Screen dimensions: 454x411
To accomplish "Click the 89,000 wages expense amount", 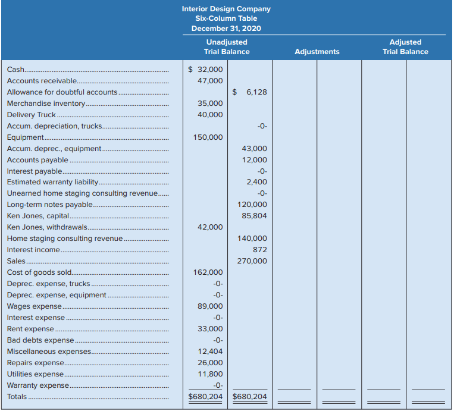I will click(x=210, y=306).
